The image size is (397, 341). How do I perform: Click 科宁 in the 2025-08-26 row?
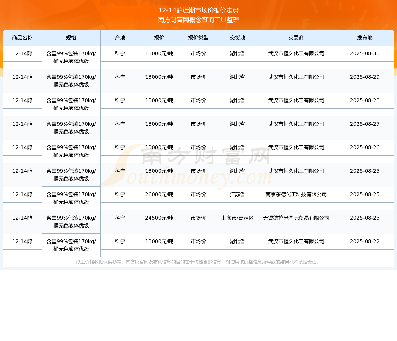120,147
